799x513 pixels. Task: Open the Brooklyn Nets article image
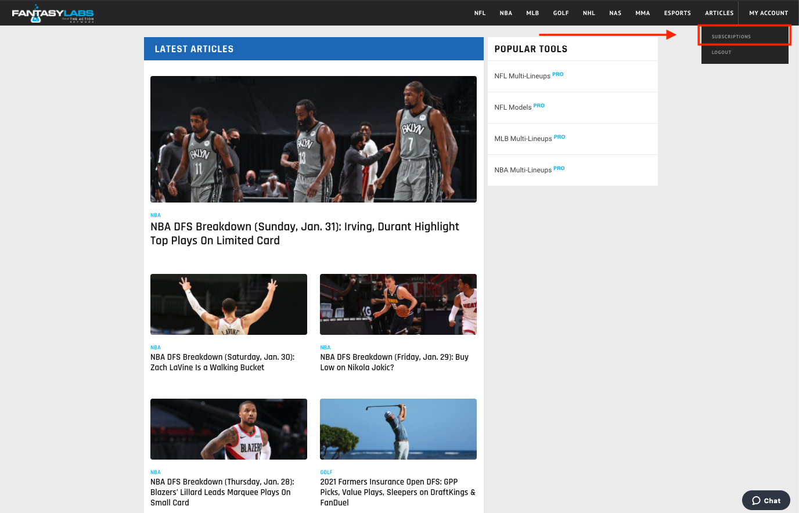314,139
